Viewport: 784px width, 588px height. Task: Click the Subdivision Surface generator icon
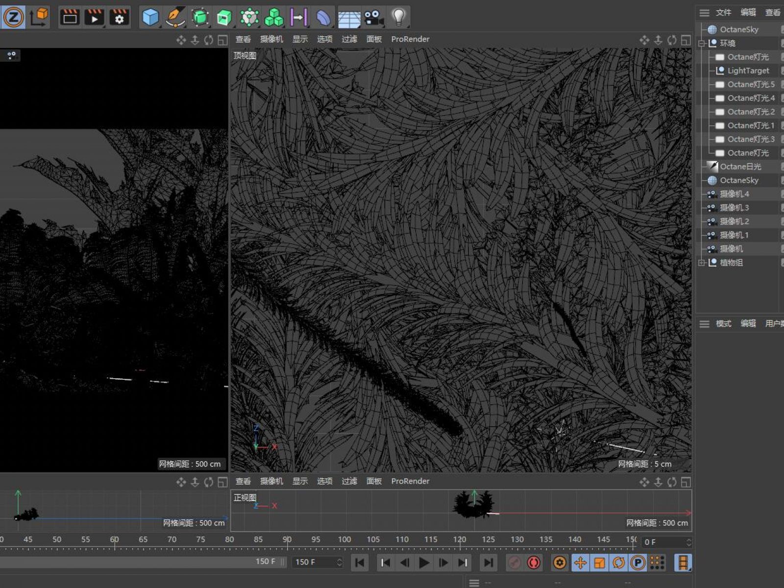point(200,18)
